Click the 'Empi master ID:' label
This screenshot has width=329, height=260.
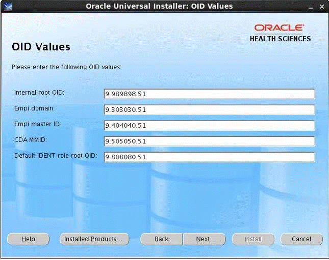click(38, 124)
